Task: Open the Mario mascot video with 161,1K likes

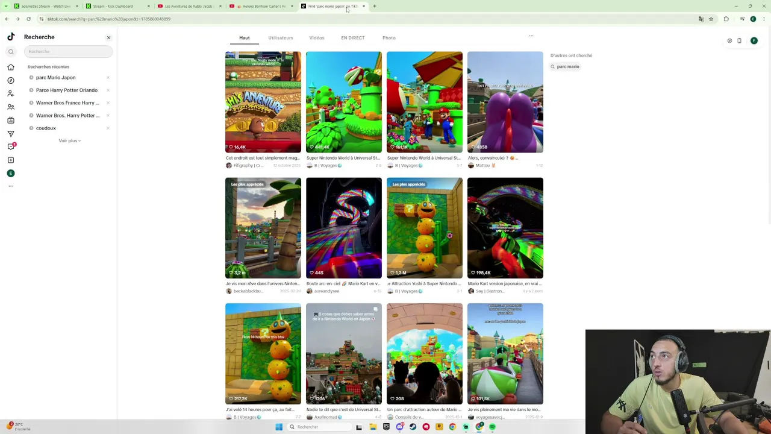Action: tap(425, 102)
